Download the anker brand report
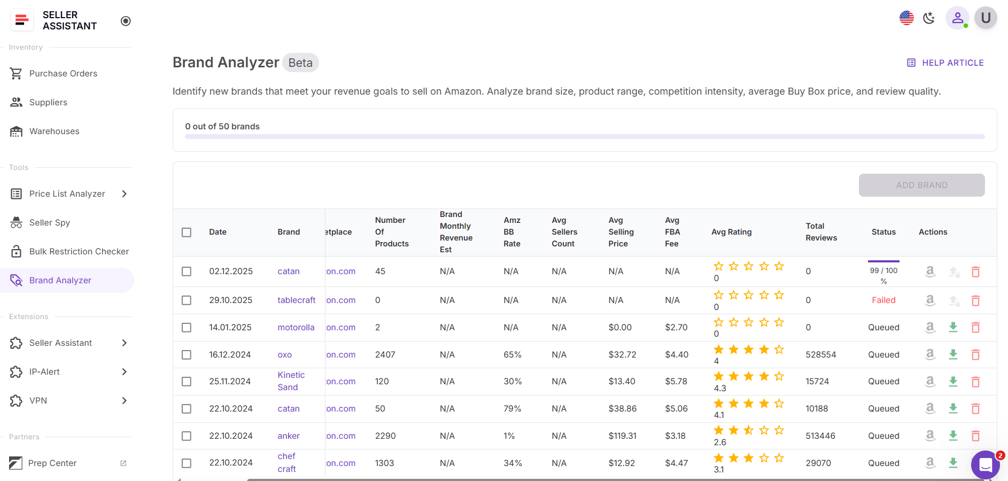 point(953,436)
